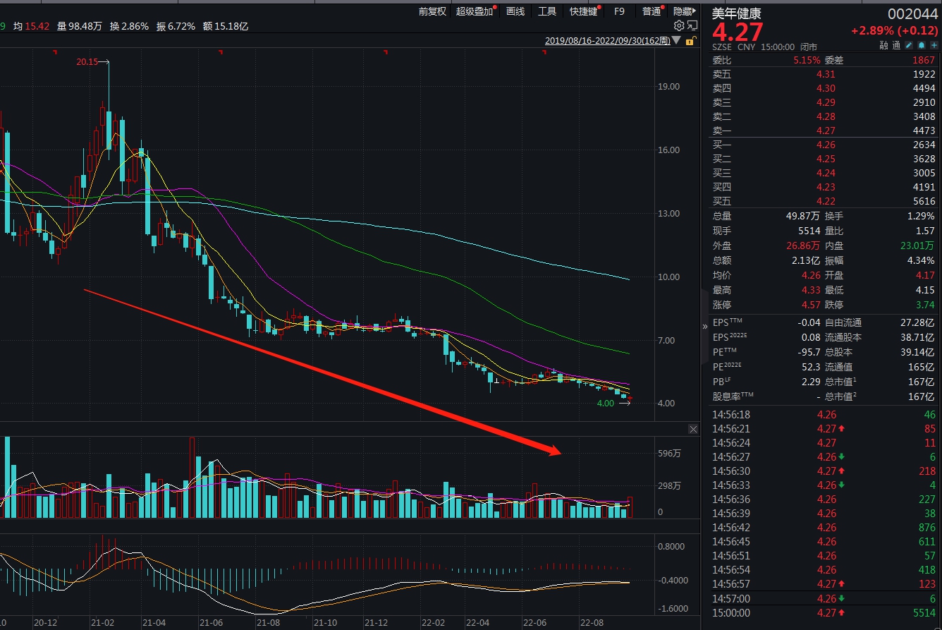Close the volume sub-chart with X icon
The width and height of the screenshot is (942, 630).
[x=692, y=429]
